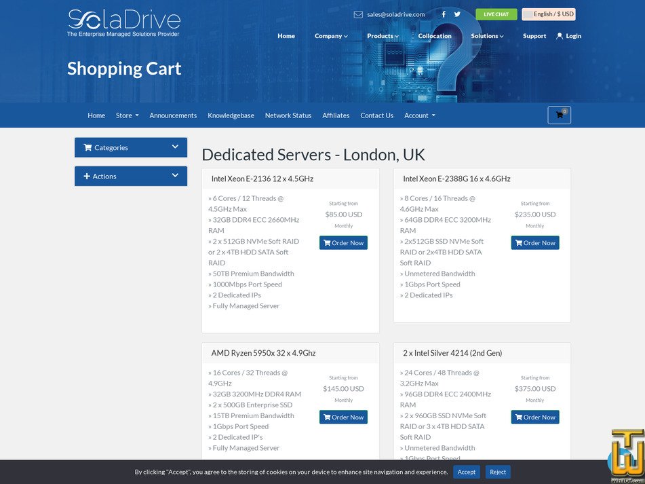Go to Home in top navigation
Image resolution: width=645 pixels, height=484 pixels.
(x=286, y=36)
